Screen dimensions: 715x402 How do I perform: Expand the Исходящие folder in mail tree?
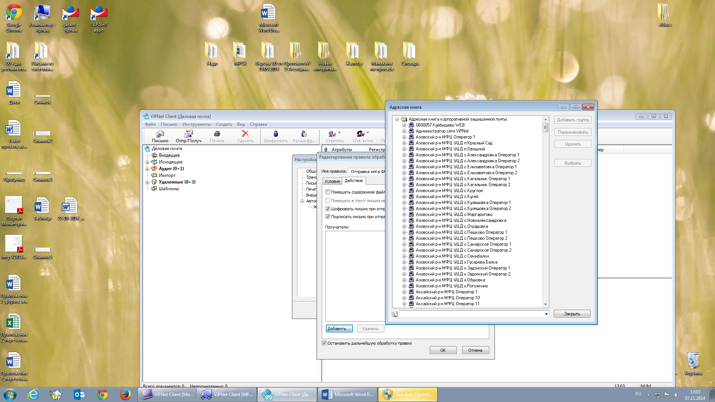147,162
